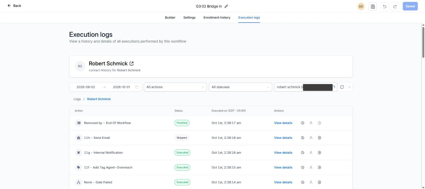This screenshot has width=425, height=189.
Task: Switch to the Settings tab
Action: click(189, 18)
